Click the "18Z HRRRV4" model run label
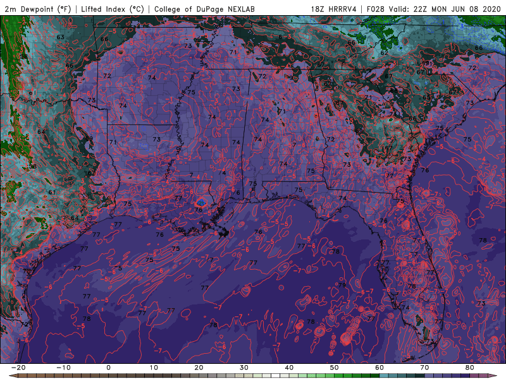Screen dimensions: 506x379 [x=333, y=9]
